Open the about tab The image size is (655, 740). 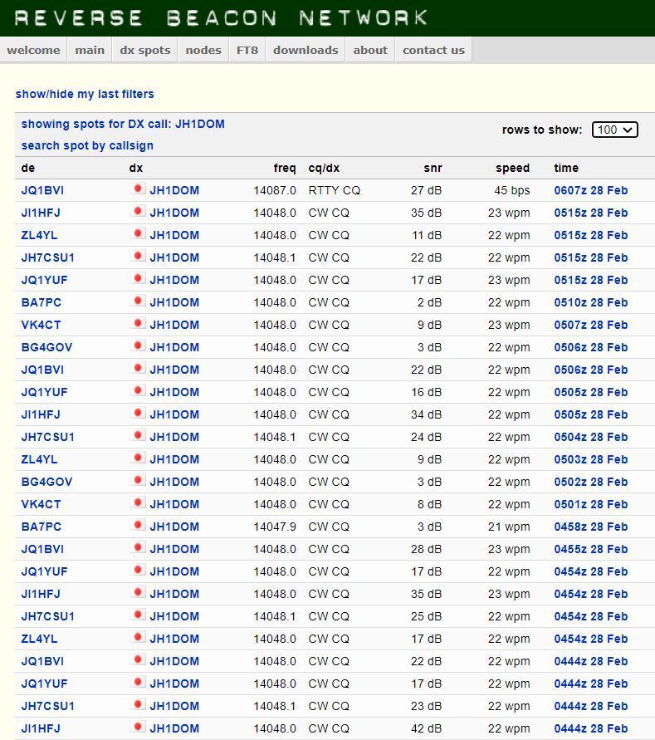pos(370,50)
